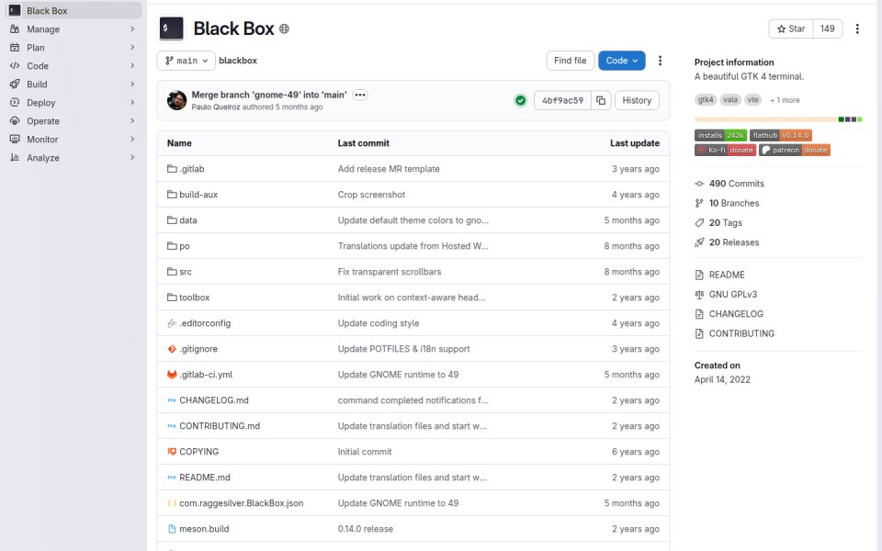Image resolution: width=882 pixels, height=551 pixels.
Task: Click the repository languages color bar
Action: point(778,119)
